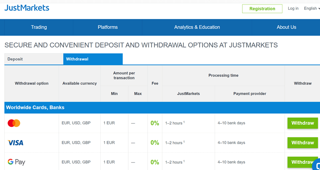
Task: Click the Available currency column header
Action: tap(79, 83)
